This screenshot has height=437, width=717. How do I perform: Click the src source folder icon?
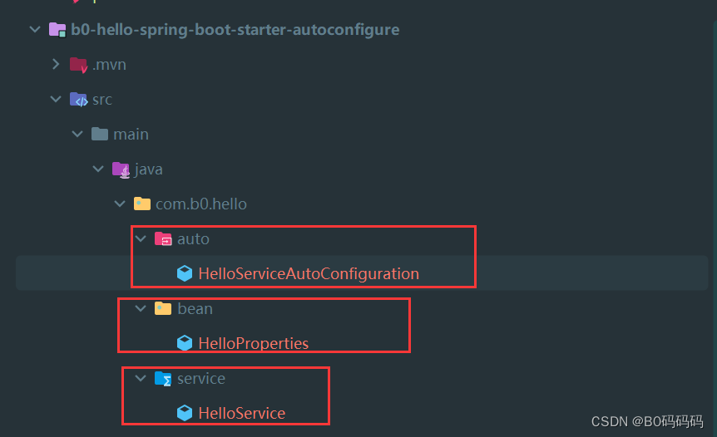[x=79, y=100]
